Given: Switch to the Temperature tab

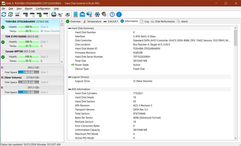Looking at the screenshot, I should 92,21.
